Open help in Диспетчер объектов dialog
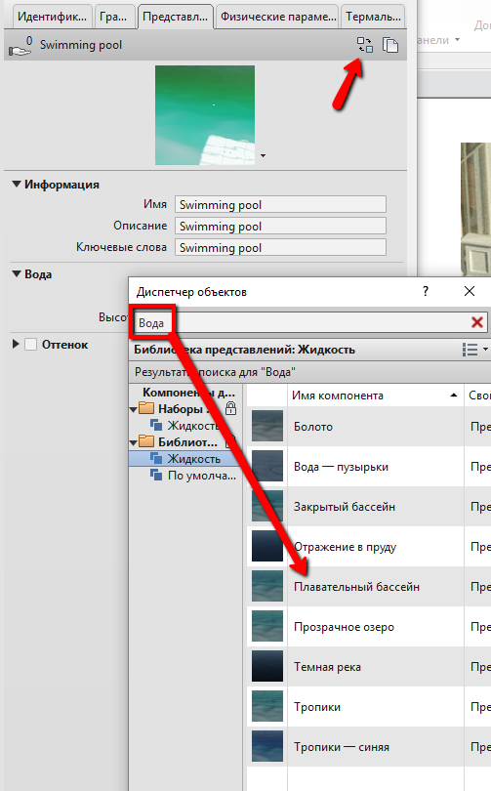The width and height of the screenshot is (491, 791). 426,291
